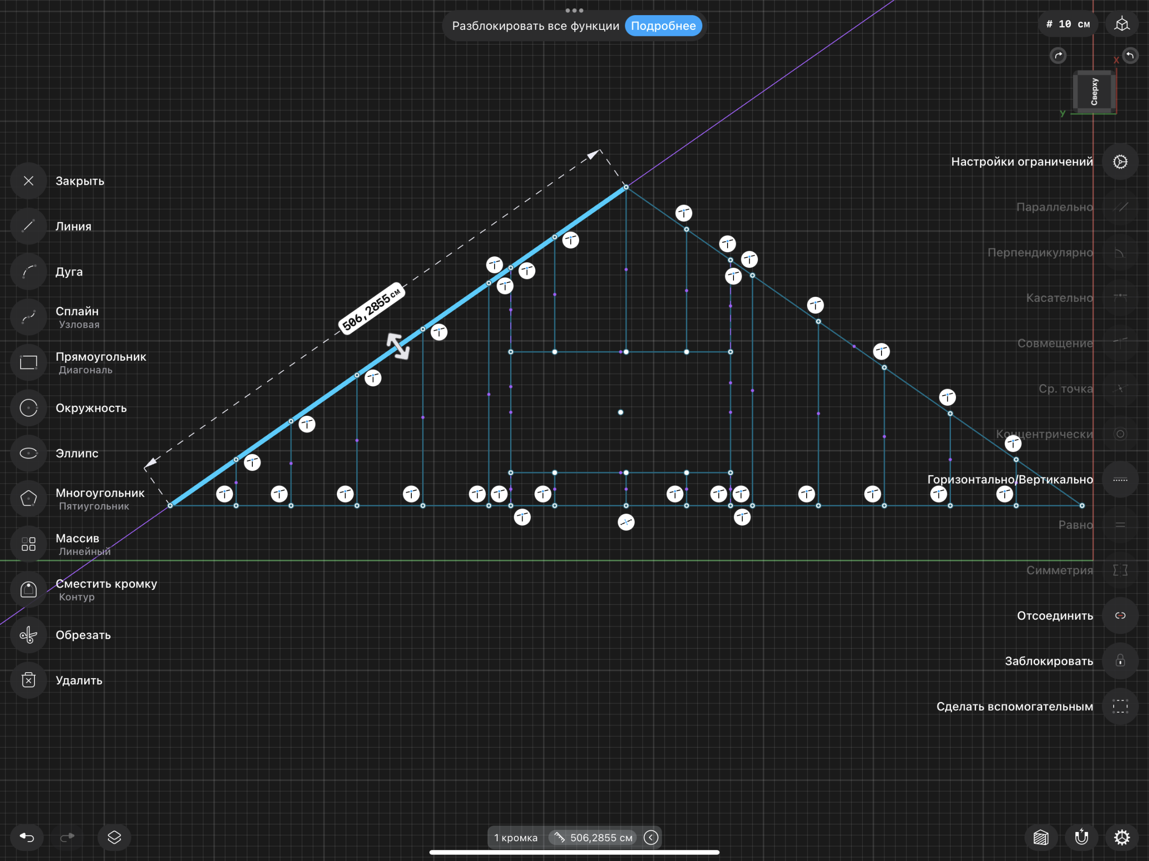The height and width of the screenshot is (861, 1149).
Task: Select the Эллипс (Ellipse) tool
Action: click(28, 453)
